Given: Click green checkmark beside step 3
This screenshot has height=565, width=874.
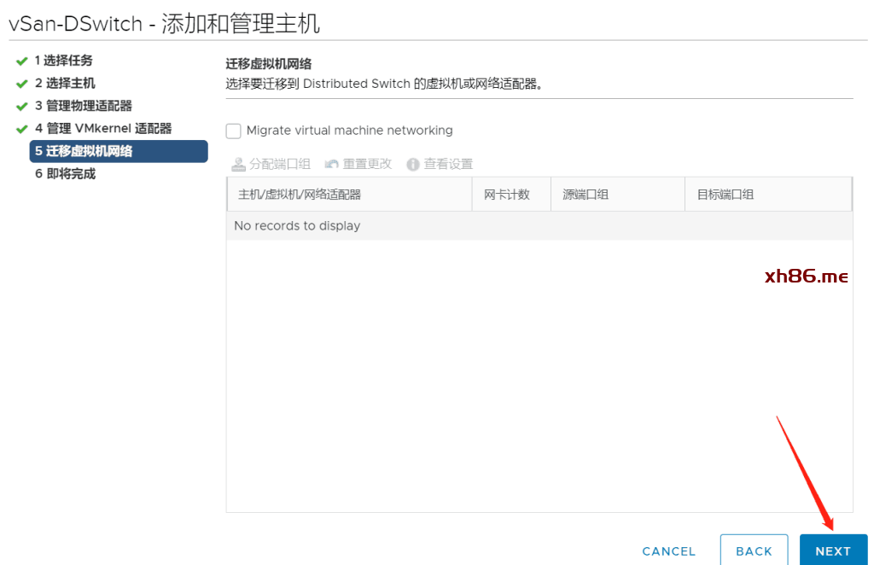Looking at the screenshot, I should (22, 107).
